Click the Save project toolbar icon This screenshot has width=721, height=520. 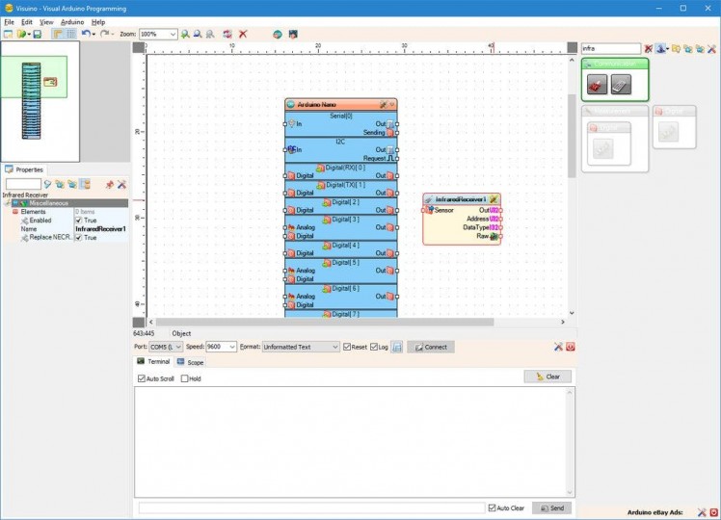(37, 34)
